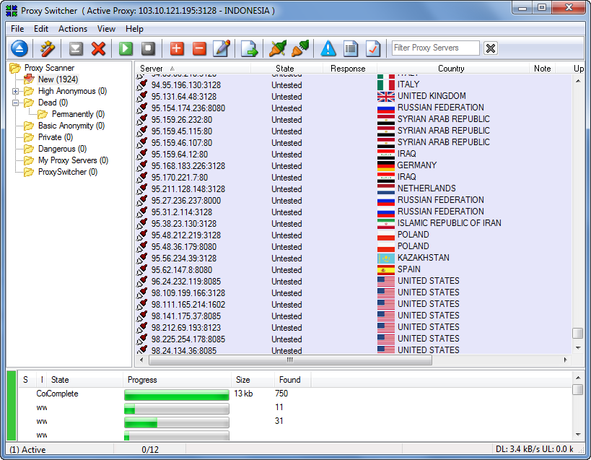Click the UNITED KINGDOM flag icon
This screenshot has width=591, height=460.
click(x=386, y=97)
